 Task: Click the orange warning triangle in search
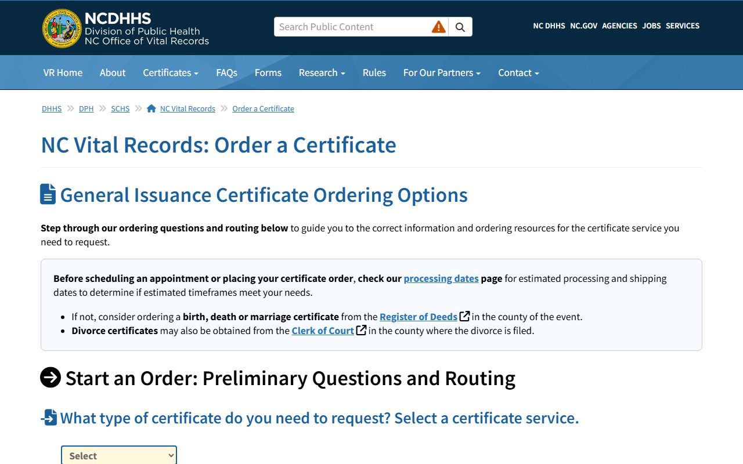coord(439,27)
